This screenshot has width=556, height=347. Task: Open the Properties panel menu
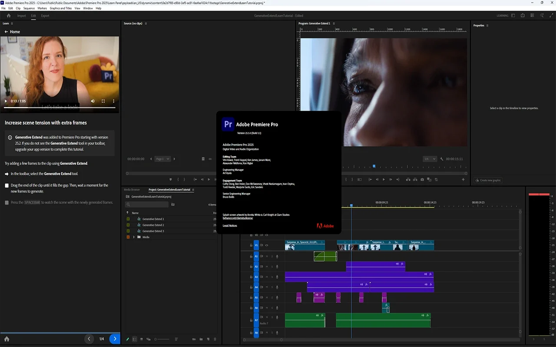pyautogui.click(x=488, y=26)
